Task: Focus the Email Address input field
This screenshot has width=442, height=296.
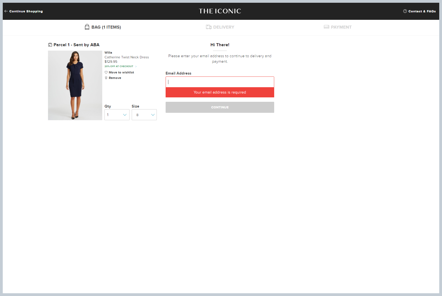Action: [220, 82]
